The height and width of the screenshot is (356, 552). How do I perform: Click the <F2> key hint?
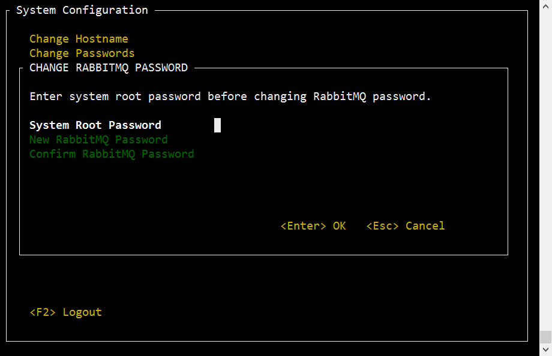point(43,312)
